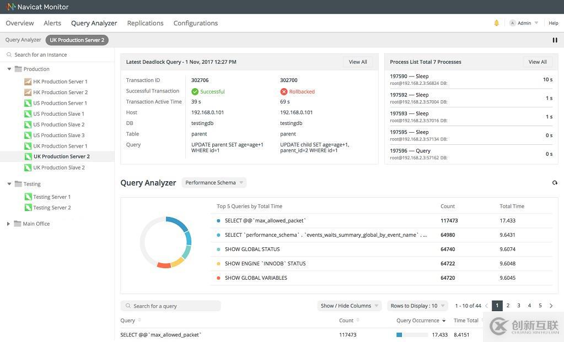The image size is (564, 342).
Task: Click the donut chart of top queries
Action: point(165,242)
